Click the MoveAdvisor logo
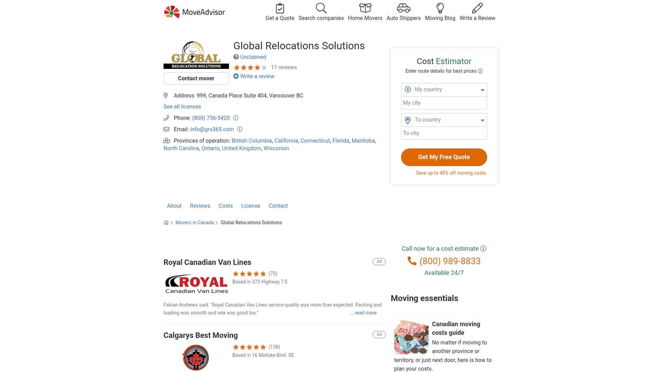The image size is (661, 372). pos(194,12)
